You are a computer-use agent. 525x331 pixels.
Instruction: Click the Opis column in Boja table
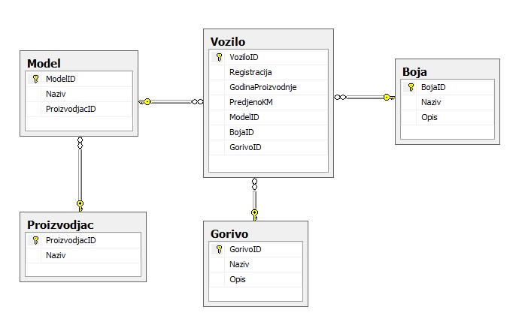[x=429, y=117]
